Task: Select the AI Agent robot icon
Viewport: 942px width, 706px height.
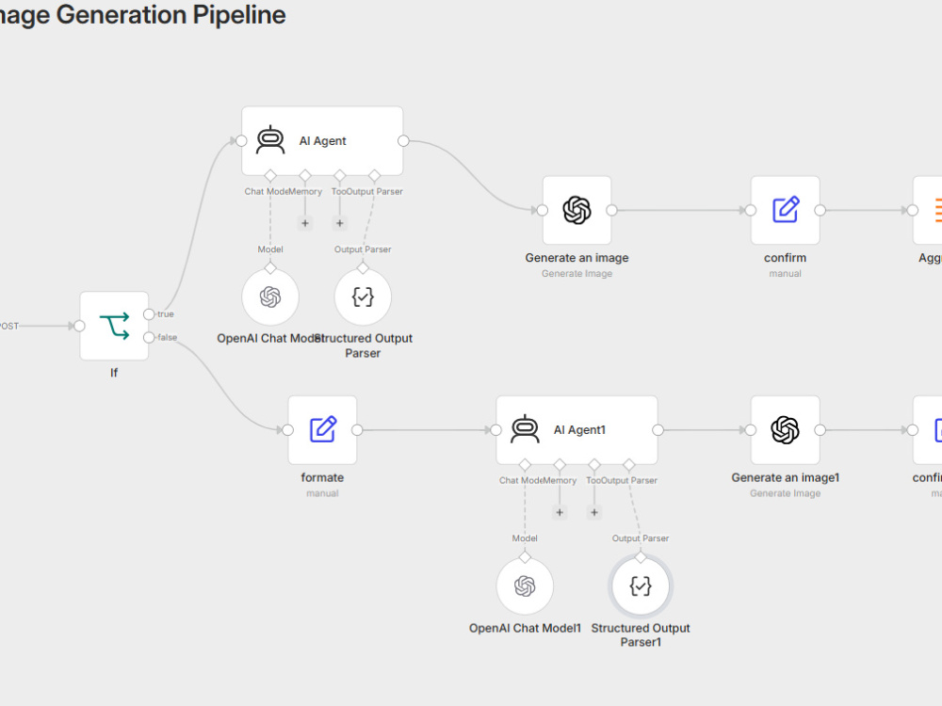Action: (x=270, y=140)
